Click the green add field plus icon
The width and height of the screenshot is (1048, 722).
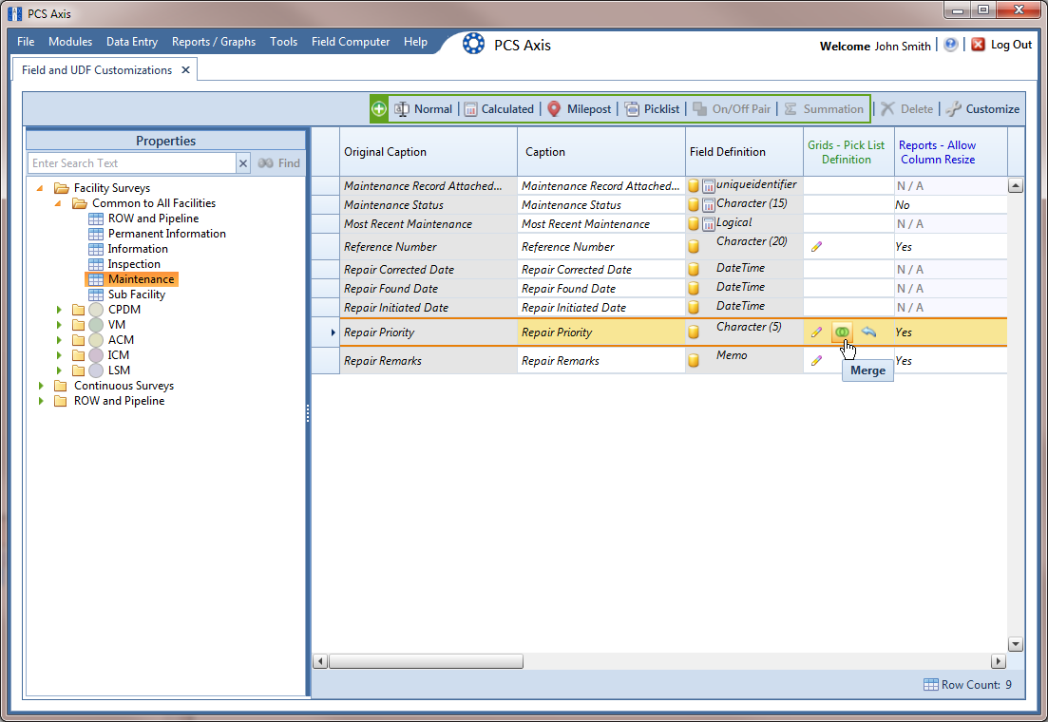pyautogui.click(x=379, y=109)
